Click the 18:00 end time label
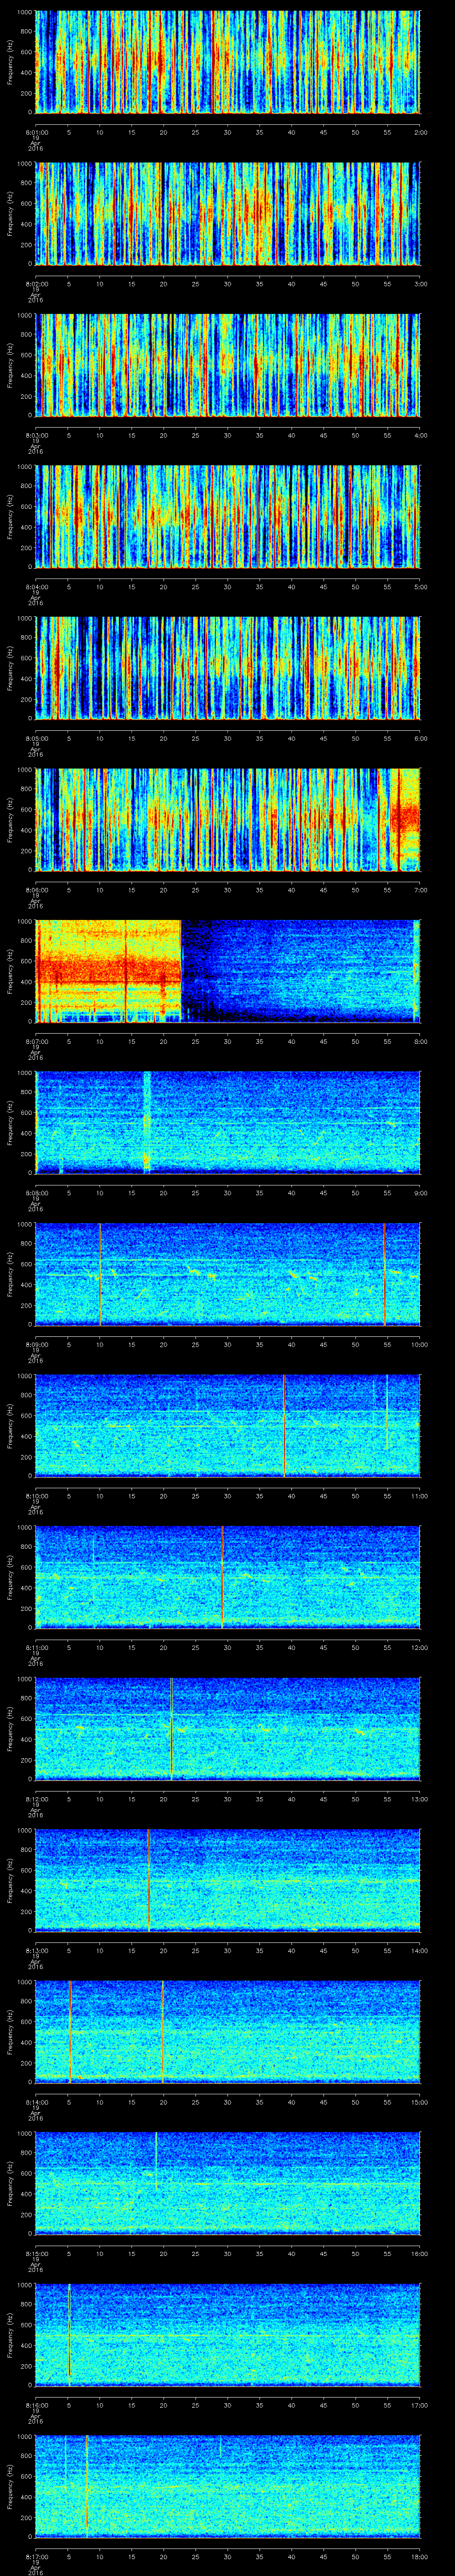Viewport: 455px width, 2576px height. click(419, 2556)
